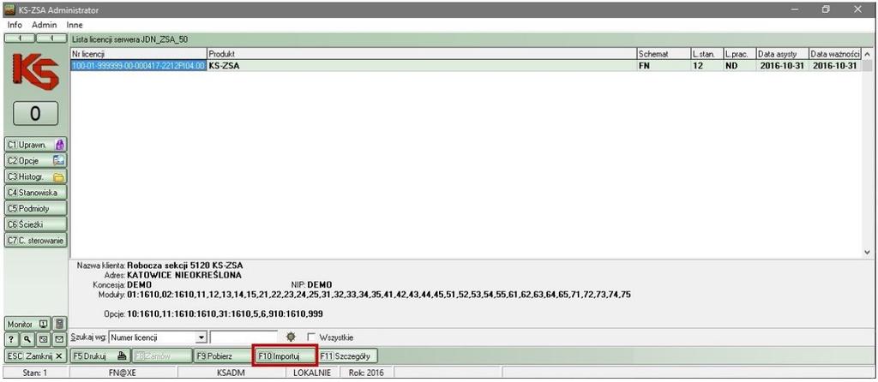Click the left collapse arrow above logo

click(x=20, y=39)
